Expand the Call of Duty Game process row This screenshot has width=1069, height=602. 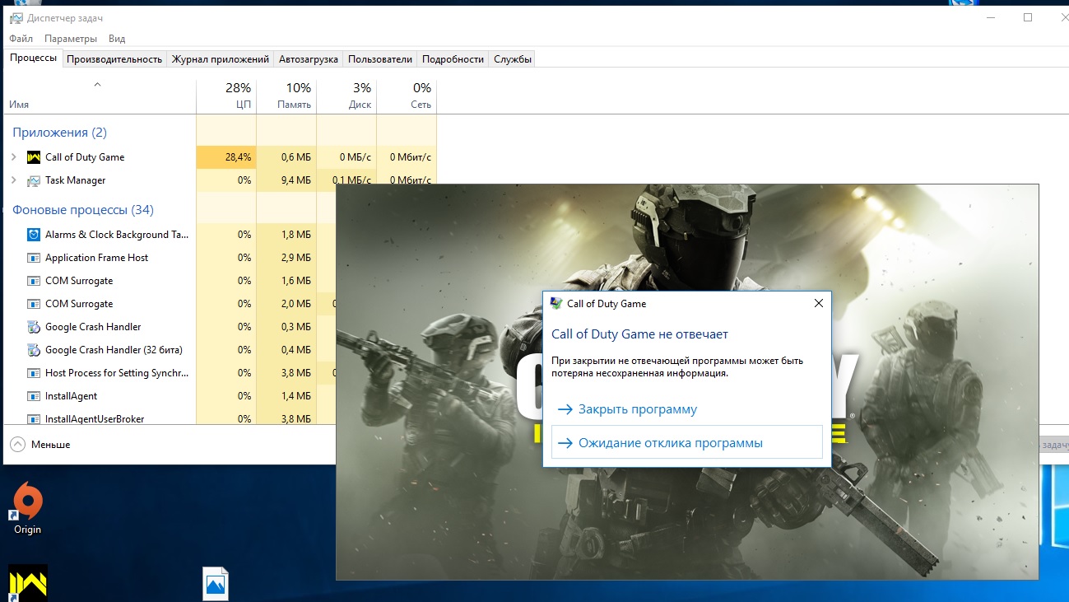pos(13,157)
